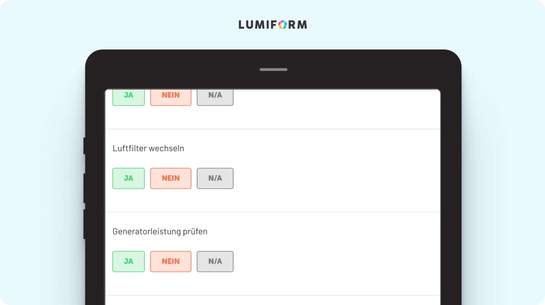Image resolution: width=545 pixels, height=305 pixels.
Task: Click the upper side button on tablet
Action: 84,146
